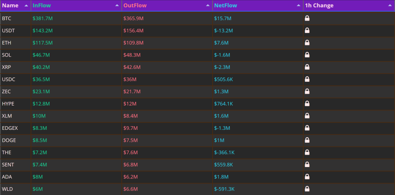Screen dimensions: 395x195
Task: Click the lock icon in USDT row
Action: [307, 30]
